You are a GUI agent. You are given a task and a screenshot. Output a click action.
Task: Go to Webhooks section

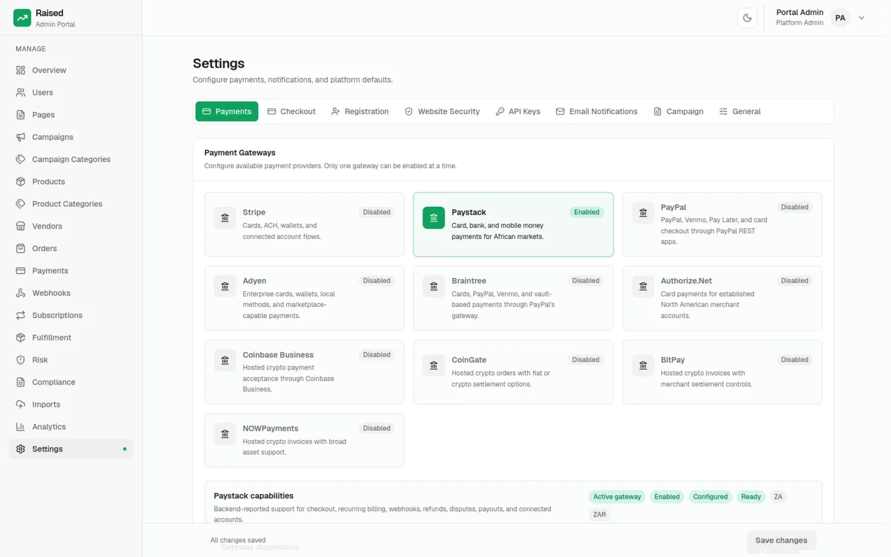[x=71, y=293]
